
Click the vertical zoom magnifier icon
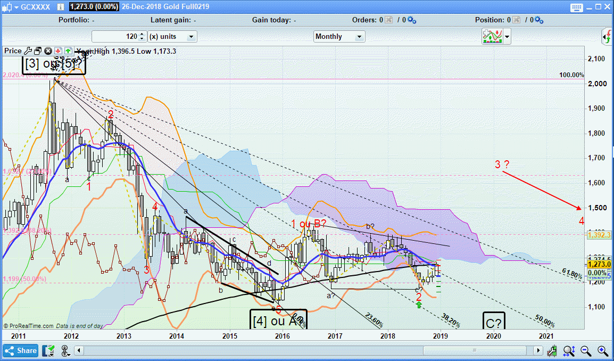pyautogui.click(x=569, y=350)
